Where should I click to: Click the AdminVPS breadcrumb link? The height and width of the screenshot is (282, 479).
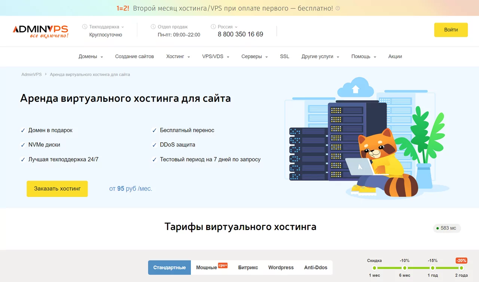[x=31, y=75]
